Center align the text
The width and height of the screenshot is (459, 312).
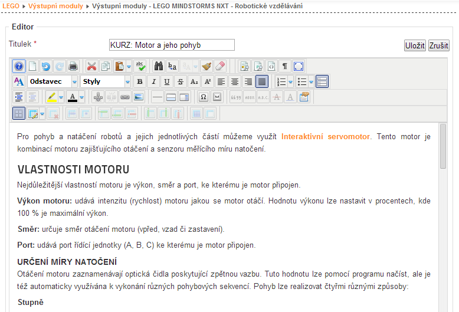(x=234, y=81)
